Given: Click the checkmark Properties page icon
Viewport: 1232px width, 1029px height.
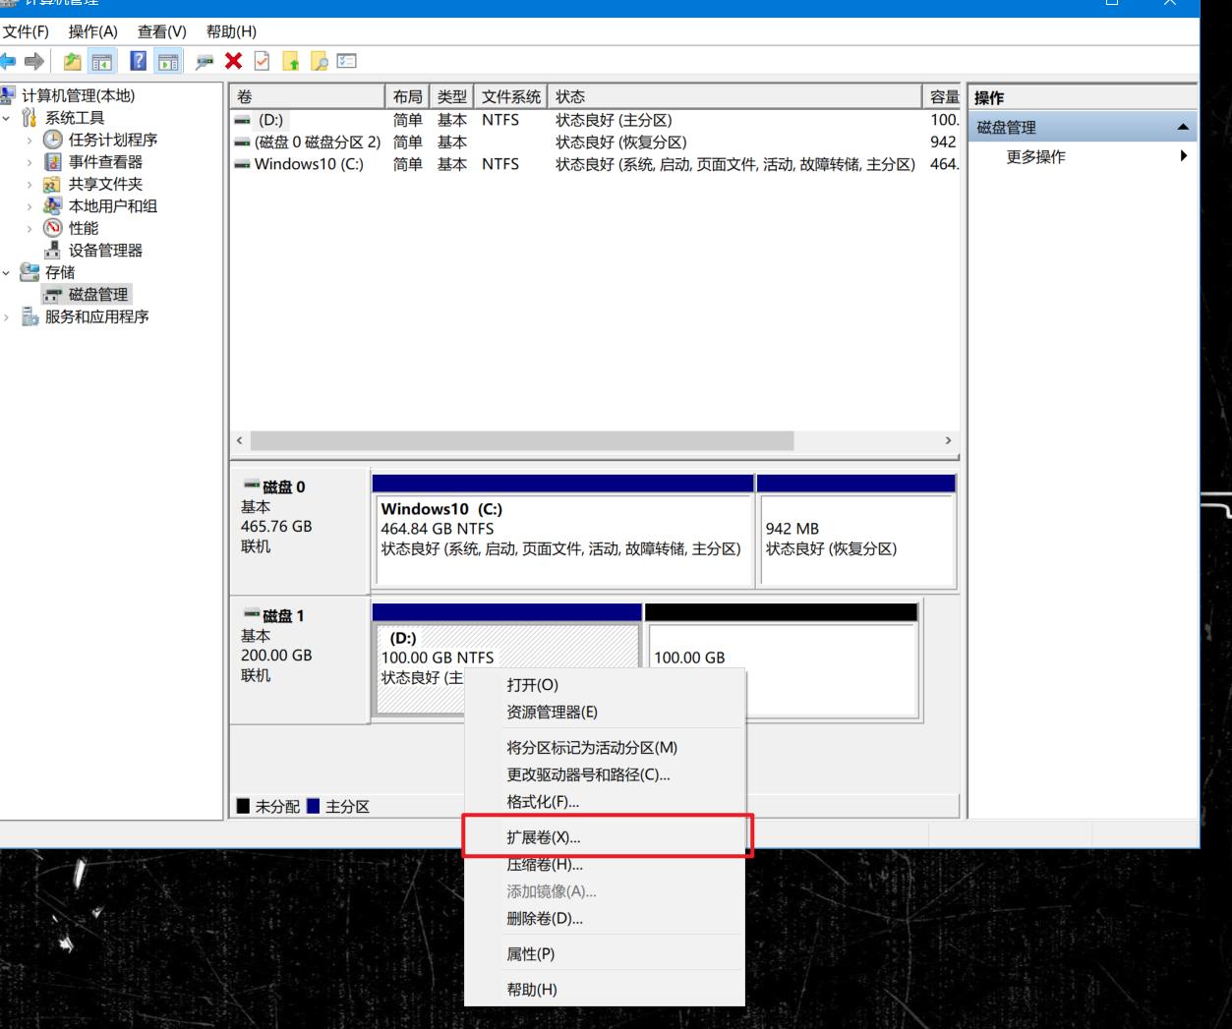Looking at the screenshot, I should pos(262,61).
